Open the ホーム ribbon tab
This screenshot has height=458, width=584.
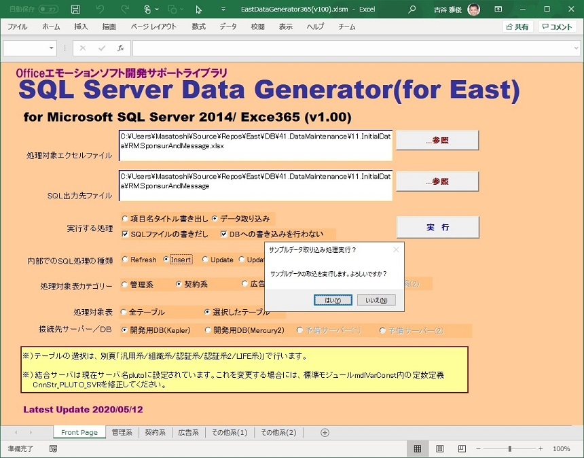coord(51,27)
